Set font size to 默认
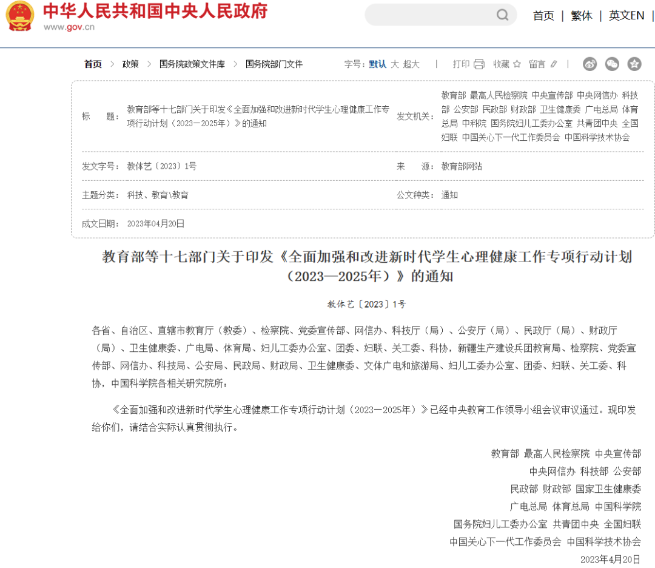This screenshot has height=568, width=655. click(x=377, y=64)
